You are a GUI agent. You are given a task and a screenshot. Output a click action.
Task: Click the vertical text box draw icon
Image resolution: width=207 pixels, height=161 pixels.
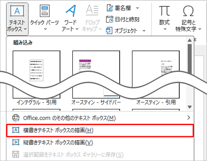point(16,142)
